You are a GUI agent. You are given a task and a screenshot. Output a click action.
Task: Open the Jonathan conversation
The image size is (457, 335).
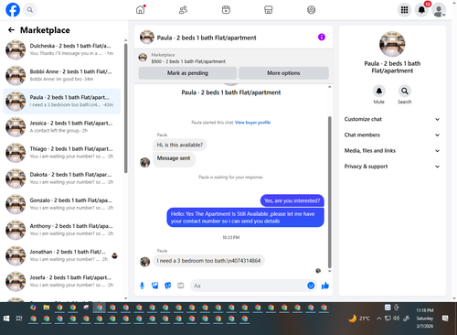tap(61, 255)
